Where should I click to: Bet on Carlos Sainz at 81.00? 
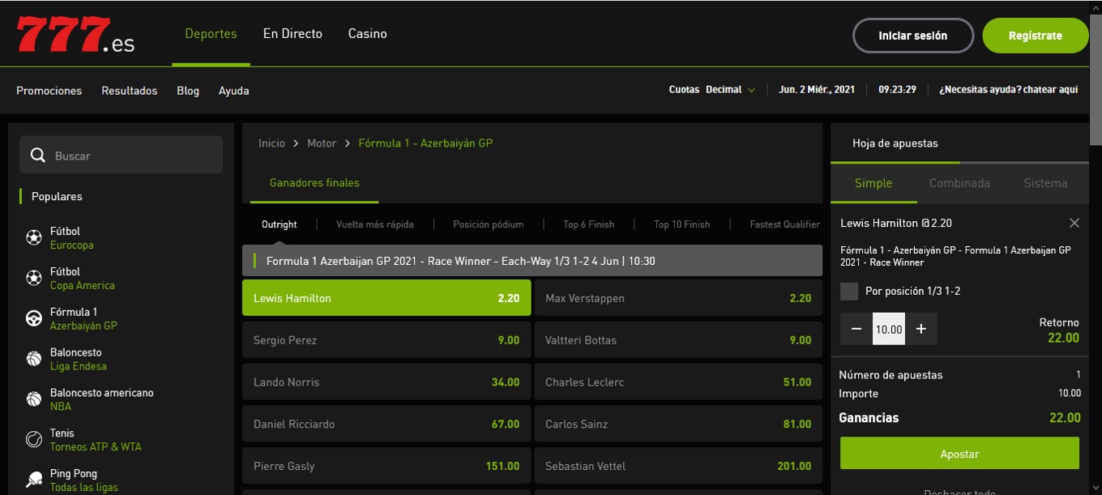(x=678, y=425)
